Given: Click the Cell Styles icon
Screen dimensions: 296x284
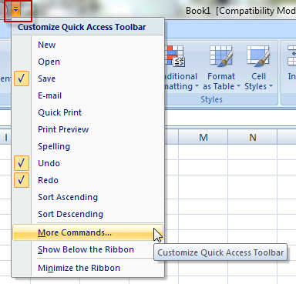Looking at the screenshot, I should tap(258, 55).
